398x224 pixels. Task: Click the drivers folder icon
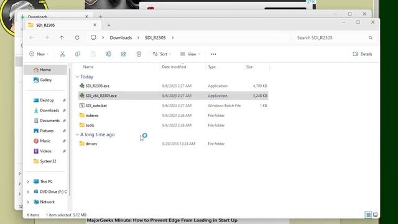coord(81,144)
